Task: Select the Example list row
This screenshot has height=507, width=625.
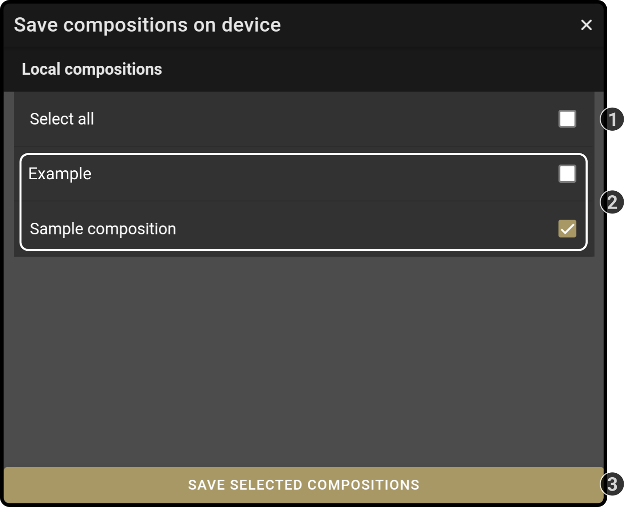Action: (304, 174)
